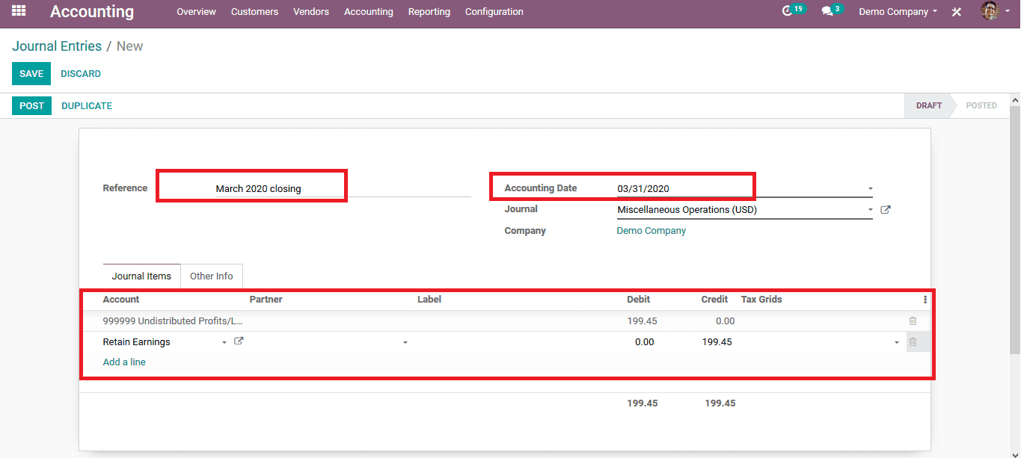Sort by the Debit column header
The width and height of the screenshot is (1021, 458).
638,300
